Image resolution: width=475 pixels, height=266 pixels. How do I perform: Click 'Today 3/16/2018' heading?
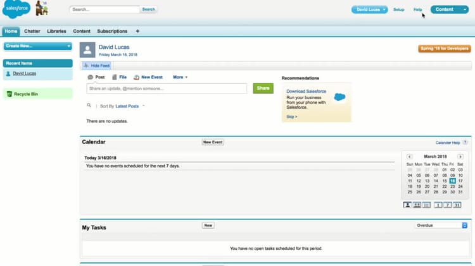tap(100, 158)
